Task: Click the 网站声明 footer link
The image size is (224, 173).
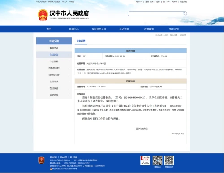Action: pos(53,157)
